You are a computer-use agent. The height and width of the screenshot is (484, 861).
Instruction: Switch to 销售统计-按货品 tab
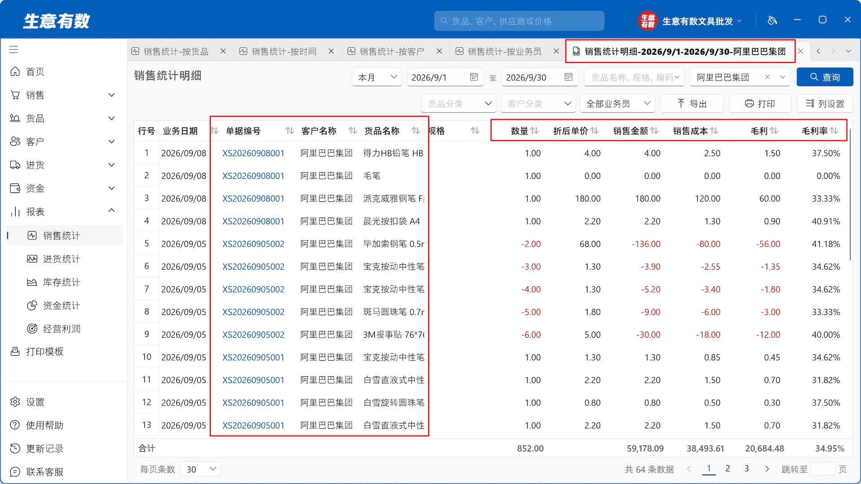[x=176, y=52]
